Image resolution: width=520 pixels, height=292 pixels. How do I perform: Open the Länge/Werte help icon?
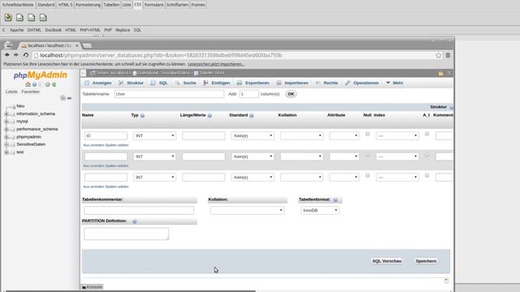pos(210,115)
